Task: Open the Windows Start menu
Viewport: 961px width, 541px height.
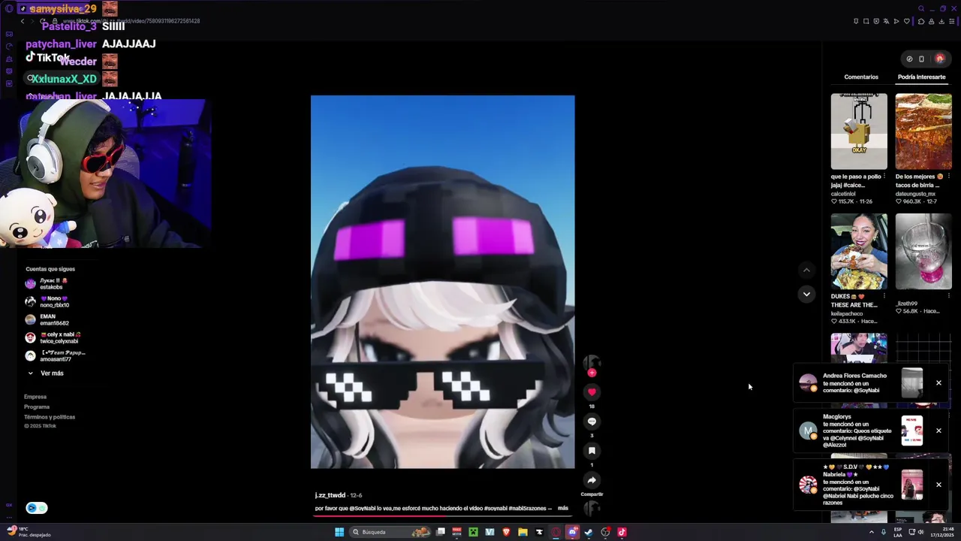Action: coord(339,532)
